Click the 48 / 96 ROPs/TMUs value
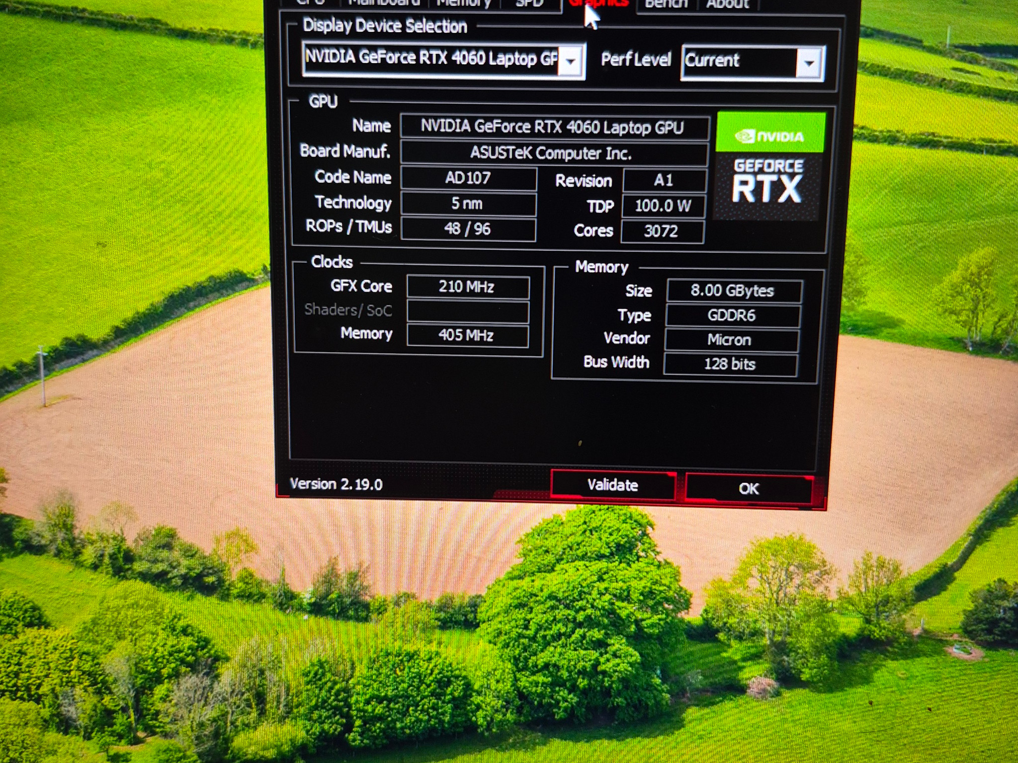1018x763 pixels. [468, 229]
